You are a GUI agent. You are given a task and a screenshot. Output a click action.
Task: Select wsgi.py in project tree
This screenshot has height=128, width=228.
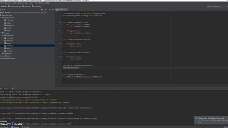click(x=8, y=31)
